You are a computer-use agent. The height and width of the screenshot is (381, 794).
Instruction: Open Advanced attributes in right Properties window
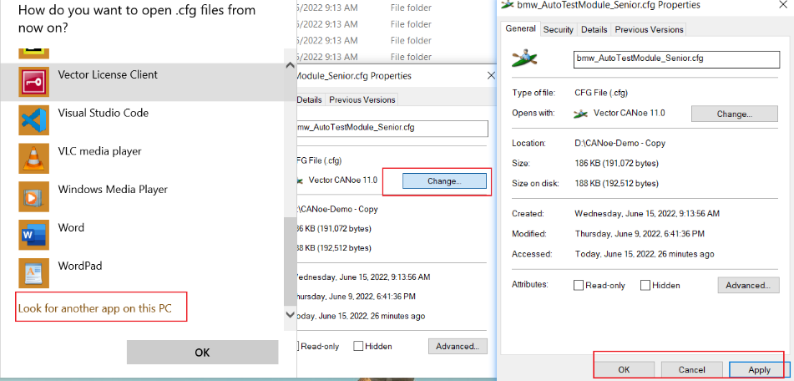coord(748,285)
